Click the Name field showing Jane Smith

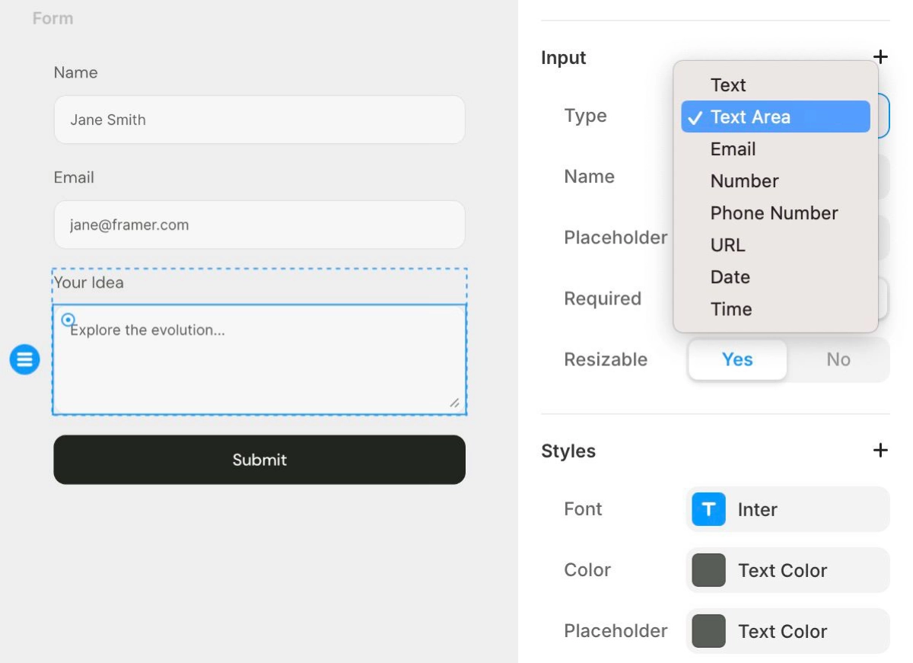[259, 120]
